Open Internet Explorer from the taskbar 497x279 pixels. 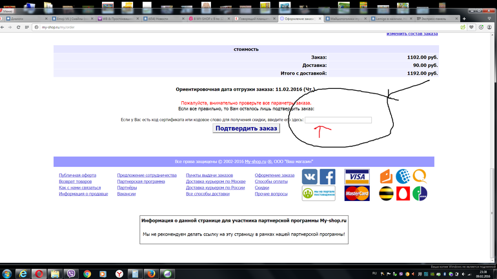23,273
